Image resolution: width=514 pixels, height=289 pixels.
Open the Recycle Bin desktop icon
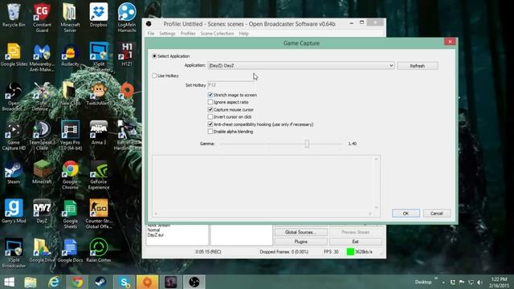point(14,15)
